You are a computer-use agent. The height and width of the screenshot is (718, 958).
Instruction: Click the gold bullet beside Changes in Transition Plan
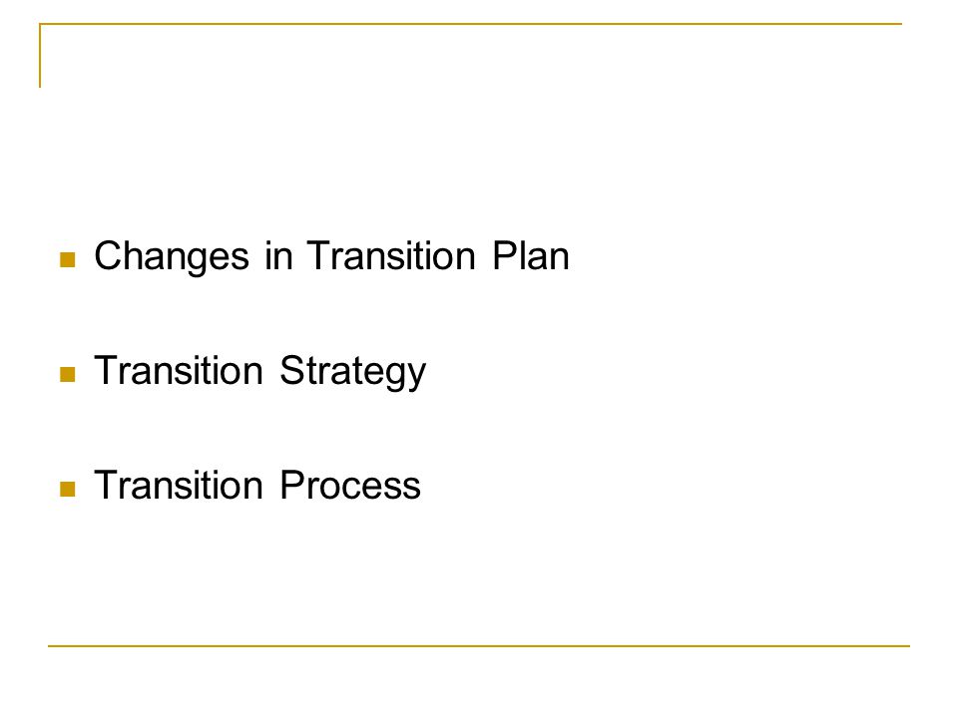pos(68,260)
